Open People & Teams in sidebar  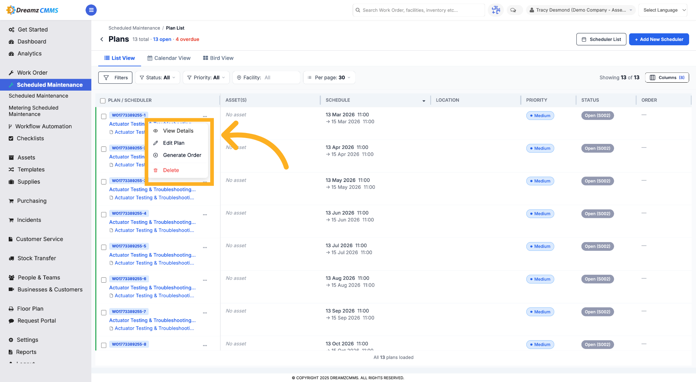[39, 277]
